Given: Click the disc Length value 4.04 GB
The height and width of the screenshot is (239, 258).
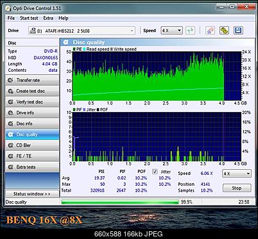Looking at the screenshot, I should pos(49,64).
